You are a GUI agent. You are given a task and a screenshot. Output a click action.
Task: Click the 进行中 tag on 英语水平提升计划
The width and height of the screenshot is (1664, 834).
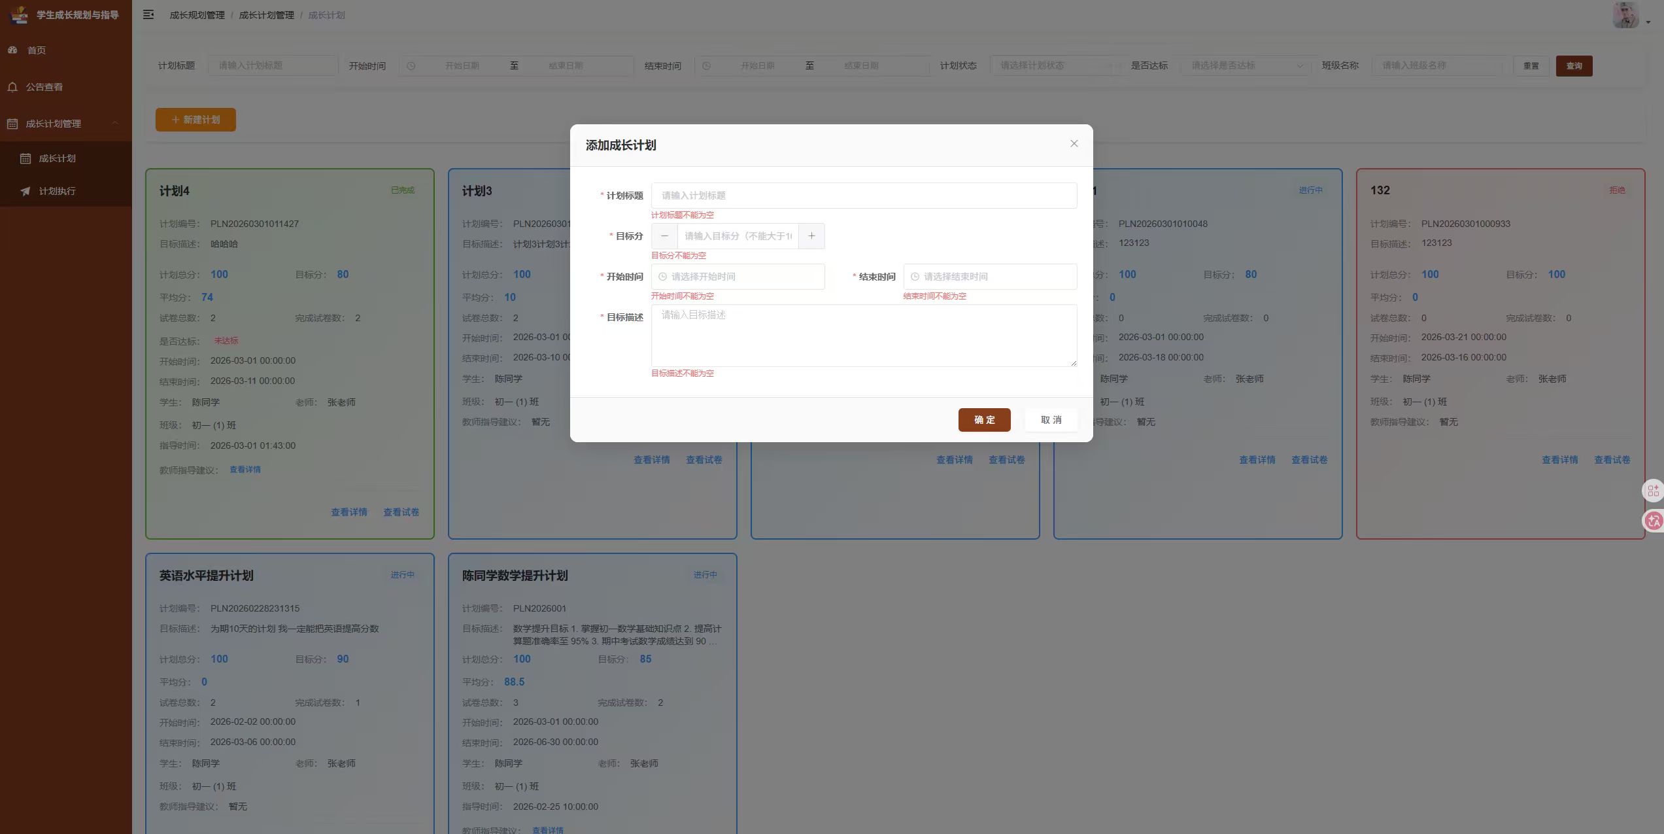(403, 575)
